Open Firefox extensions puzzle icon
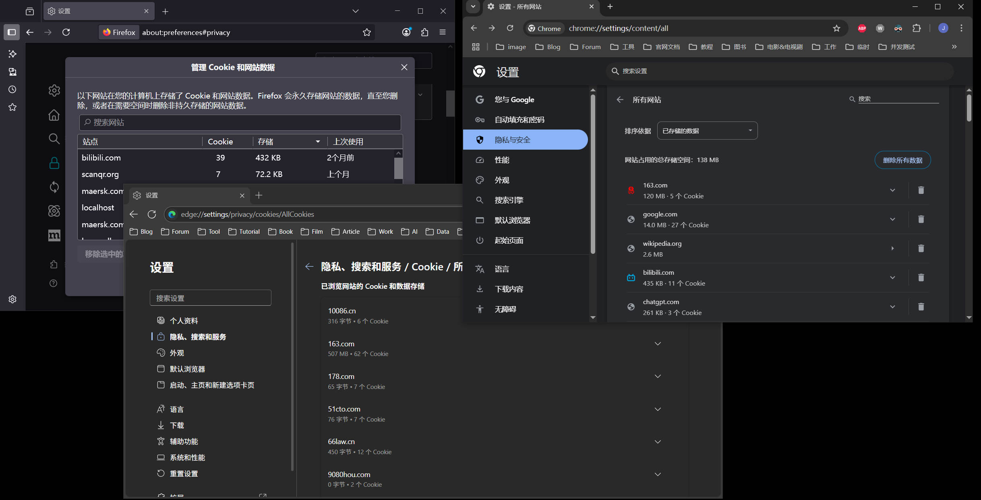The width and height of the screenshot is (981, 500). click(x=424, y=32)
